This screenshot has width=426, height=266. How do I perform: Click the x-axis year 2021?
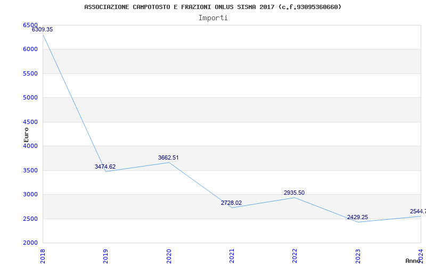[232, 256]
